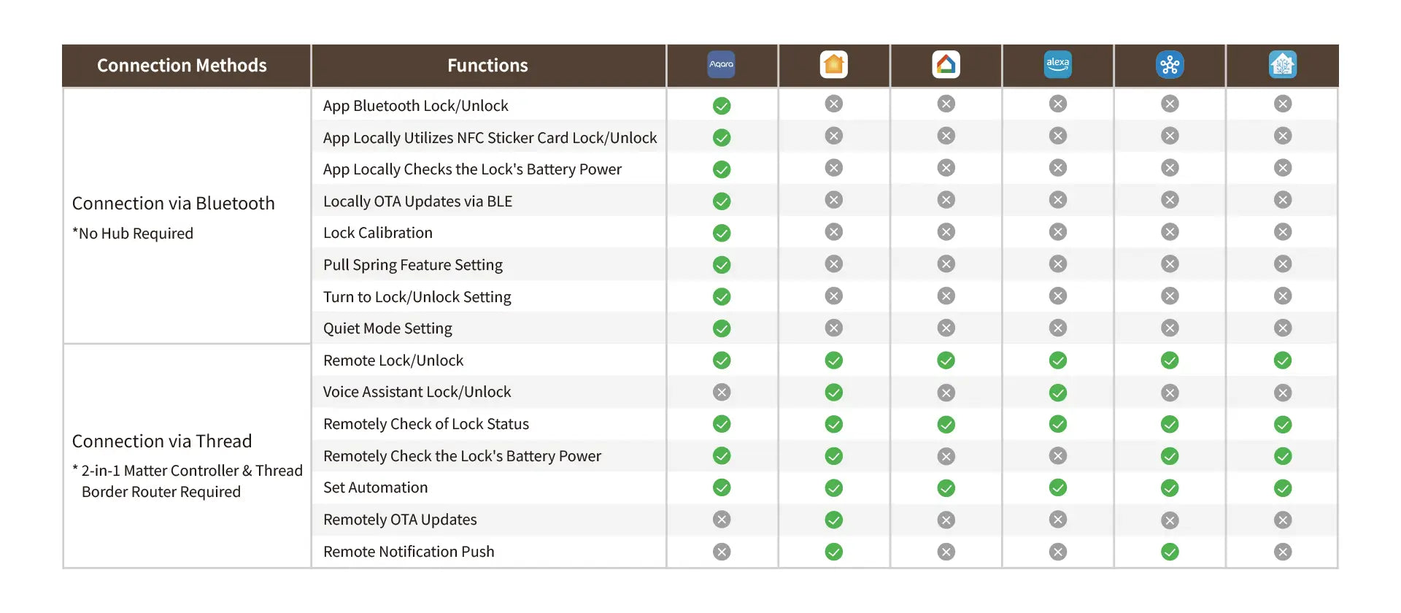The image size is (1401, 613).
Task: Click the SmartThings app icon
Action: (1170, 65)
